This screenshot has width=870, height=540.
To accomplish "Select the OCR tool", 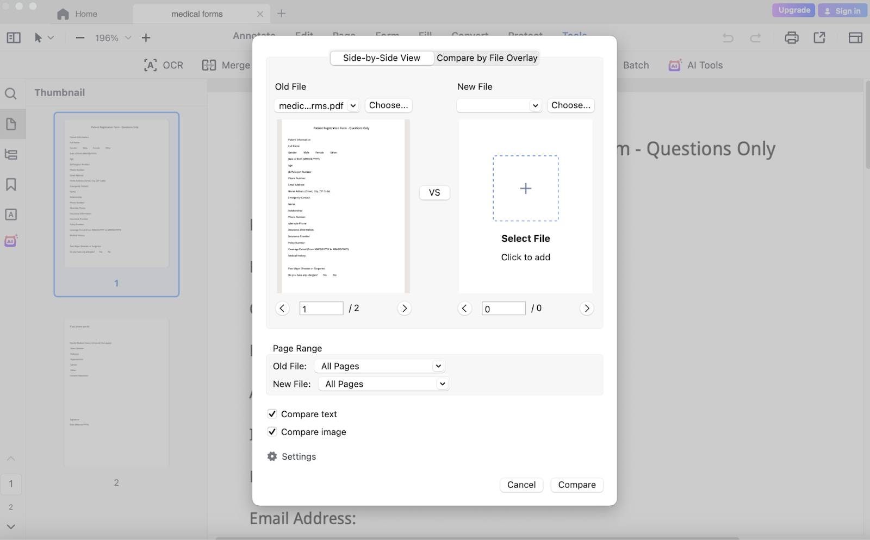I will (x=163, y=65).
